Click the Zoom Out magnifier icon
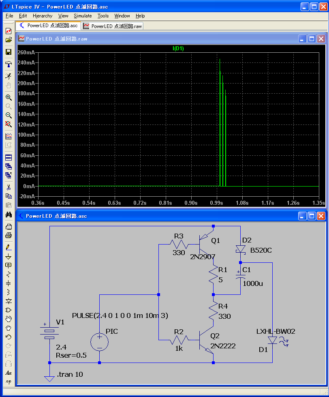The width and height of the screenshot is (329, 397). click(9, 115)
